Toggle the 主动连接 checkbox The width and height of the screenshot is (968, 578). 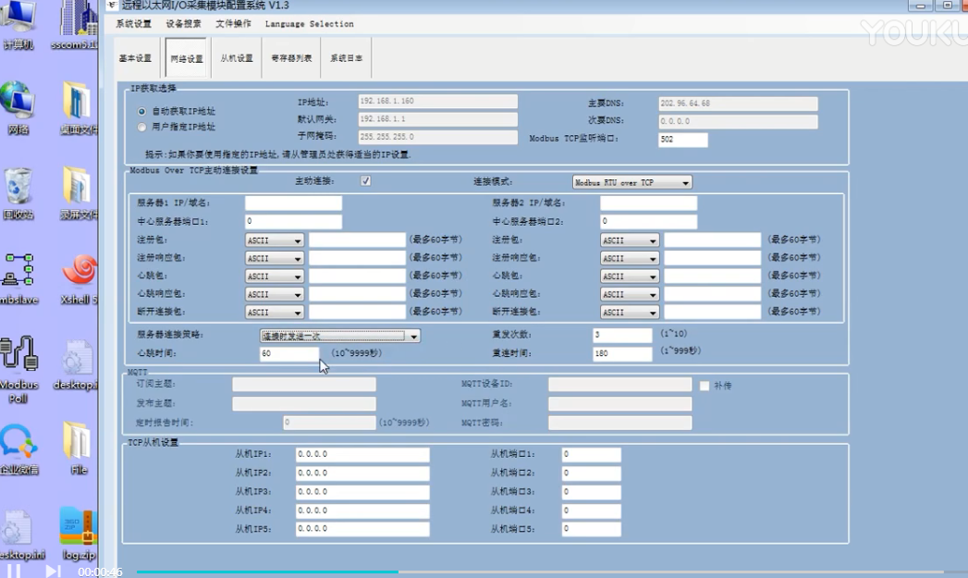pyautogui.click(x=366, y=181)
